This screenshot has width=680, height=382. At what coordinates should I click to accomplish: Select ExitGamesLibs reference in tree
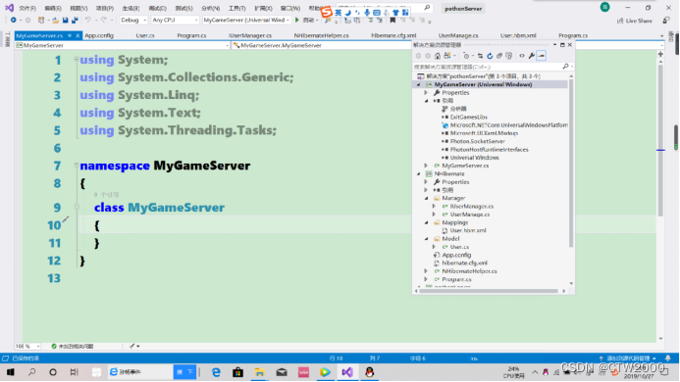pos(468,118)
